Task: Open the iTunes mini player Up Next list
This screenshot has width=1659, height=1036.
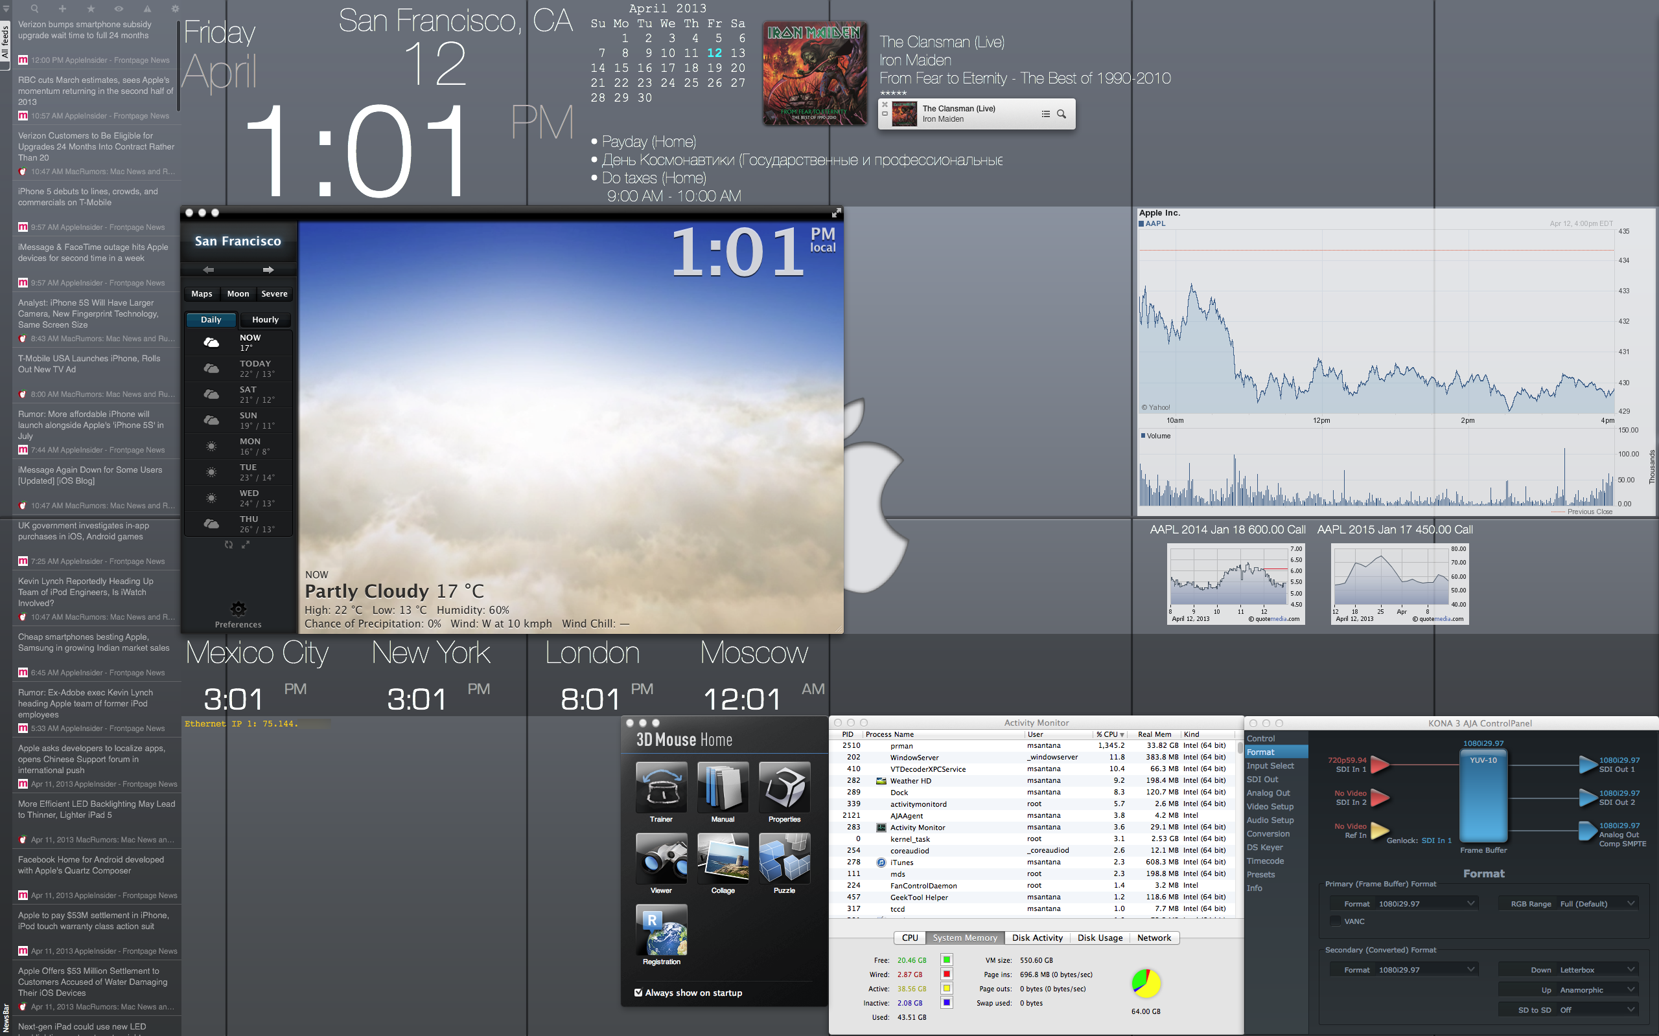Action: 1045,114
